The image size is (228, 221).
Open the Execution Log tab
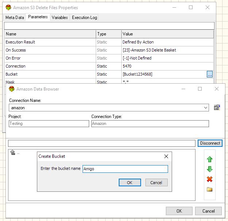pyautogui.click(x=84, y=18)
